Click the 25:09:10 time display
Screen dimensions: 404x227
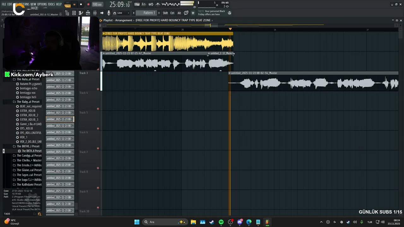click(x=120, y=5)
